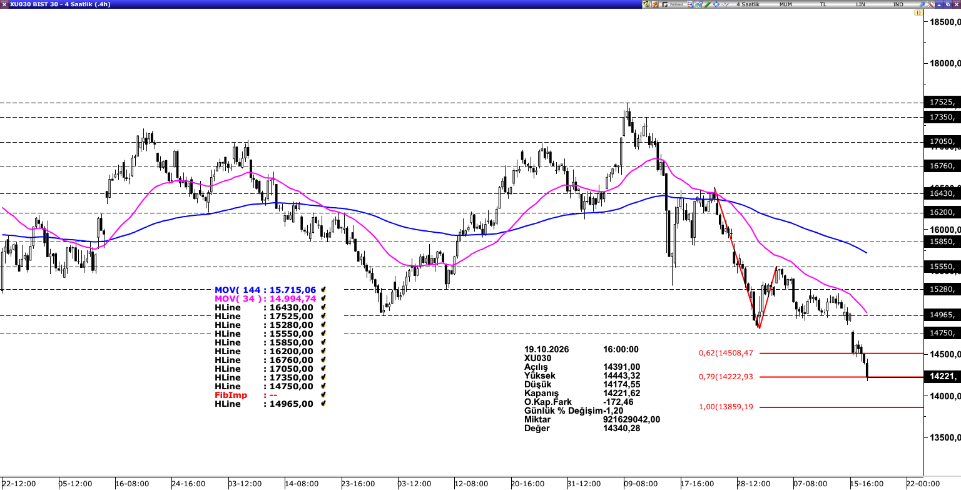Click the 16760 price tag on the axis
The image size is (961, 490).
[x=942, y=166]
